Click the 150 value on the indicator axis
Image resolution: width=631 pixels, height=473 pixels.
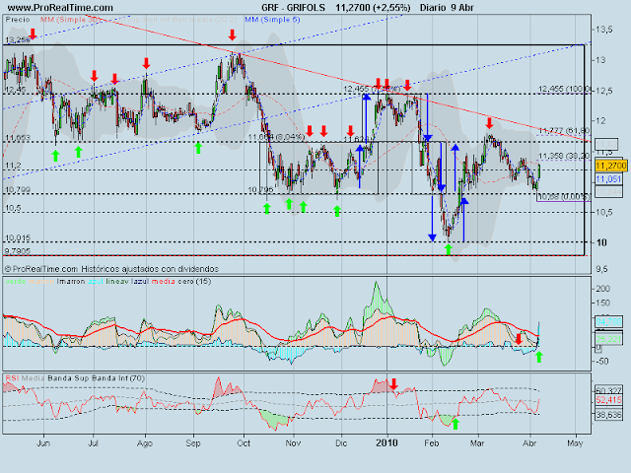[603, 303]
